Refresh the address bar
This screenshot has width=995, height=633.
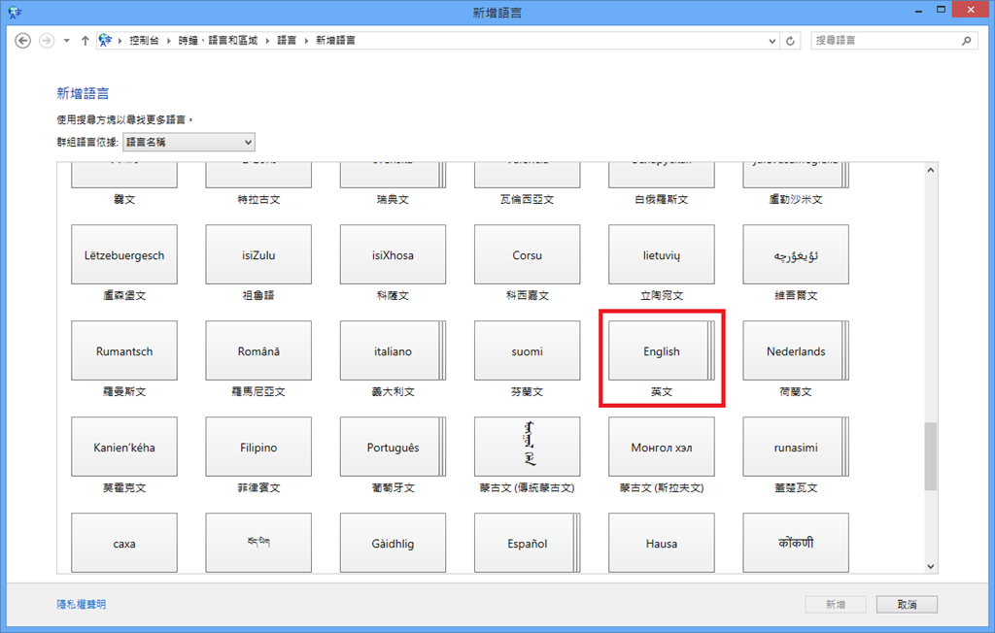(x=790, y=41)
